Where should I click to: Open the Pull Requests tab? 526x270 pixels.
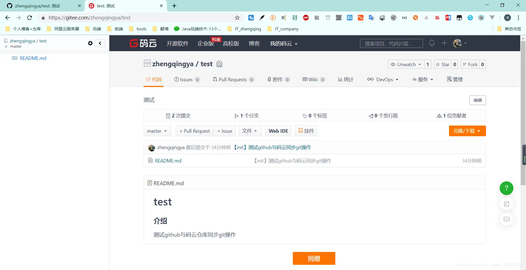(233, 80)
